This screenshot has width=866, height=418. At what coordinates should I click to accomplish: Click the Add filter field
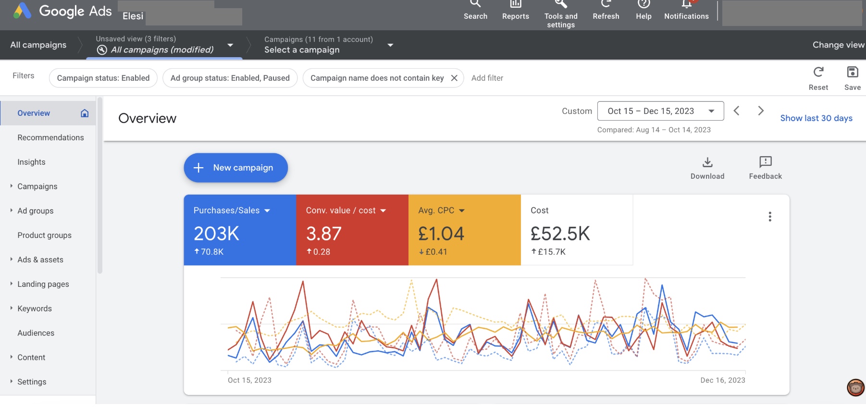[487, 78]
